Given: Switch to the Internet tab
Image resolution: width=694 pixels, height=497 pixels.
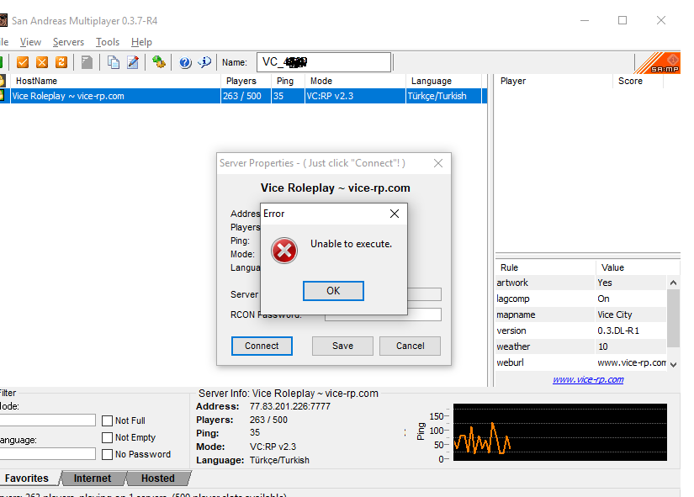Looking at the screenshot, I should coord(93,478).
